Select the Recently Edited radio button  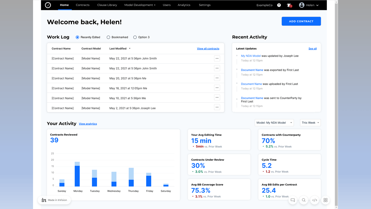(x=77, y=37)
